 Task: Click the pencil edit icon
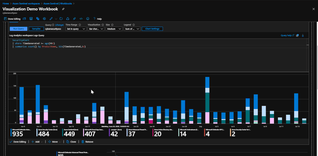[51, 19]
